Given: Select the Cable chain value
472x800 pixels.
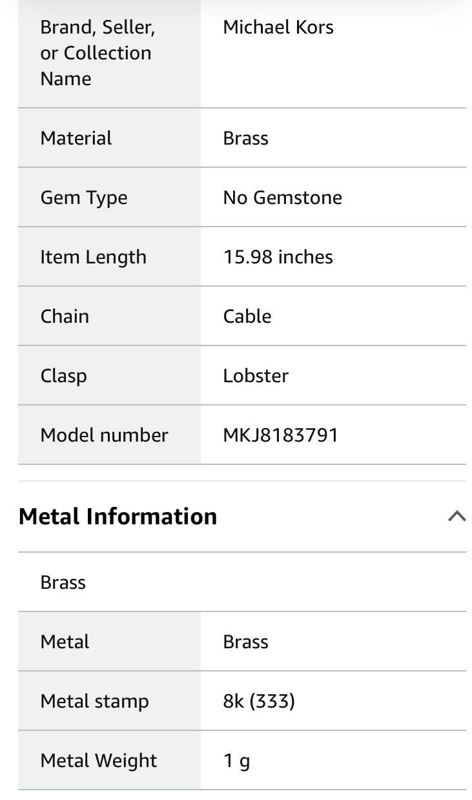Looking at the screenshot, I should tap(247, 316).
